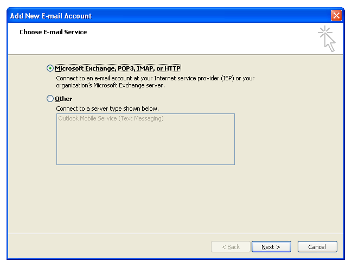Click the sparkle cursor wizard icon
The width and height of the screenshot is (352, 267).
pos(327,39)
